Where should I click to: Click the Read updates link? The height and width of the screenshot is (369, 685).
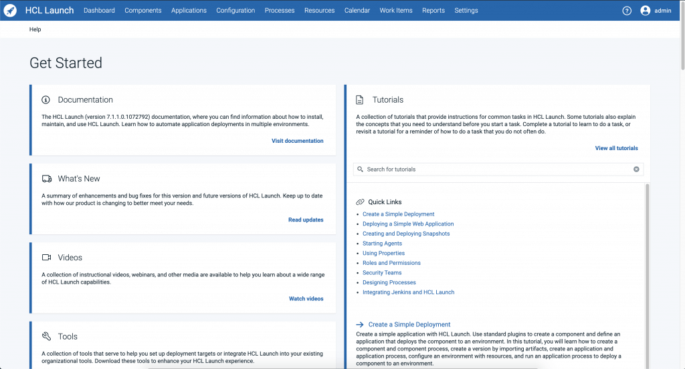(x=306, y=220)
